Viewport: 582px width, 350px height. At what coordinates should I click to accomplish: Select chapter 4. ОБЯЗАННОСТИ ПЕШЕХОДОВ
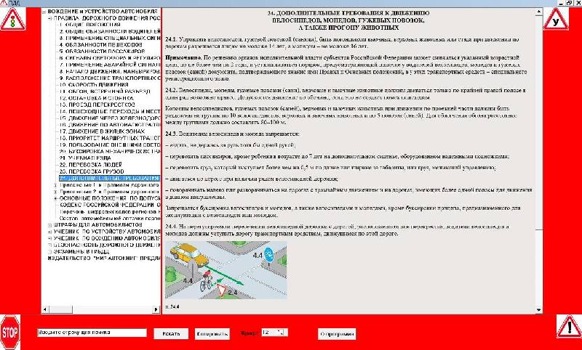100,44
